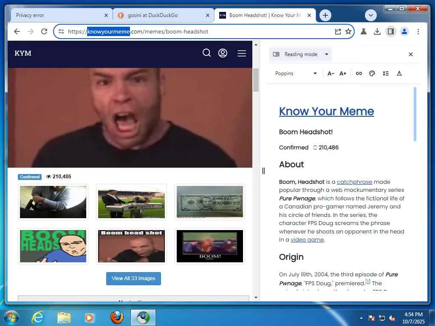Screen dimensions: 435x326
Task: Click the KYM site logo
Action: [x=23, y=53]
